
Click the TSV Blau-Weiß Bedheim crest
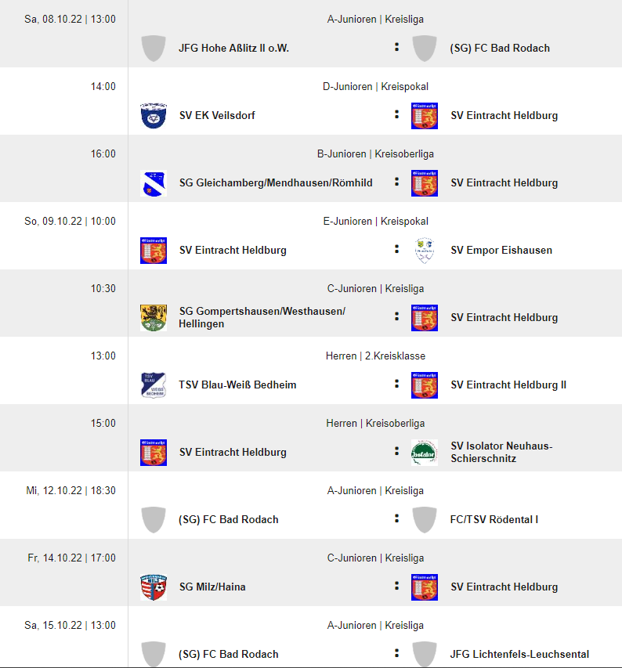coord(154,385)
